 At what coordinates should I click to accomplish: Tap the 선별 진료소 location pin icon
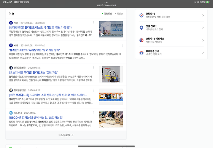(141, 28)
